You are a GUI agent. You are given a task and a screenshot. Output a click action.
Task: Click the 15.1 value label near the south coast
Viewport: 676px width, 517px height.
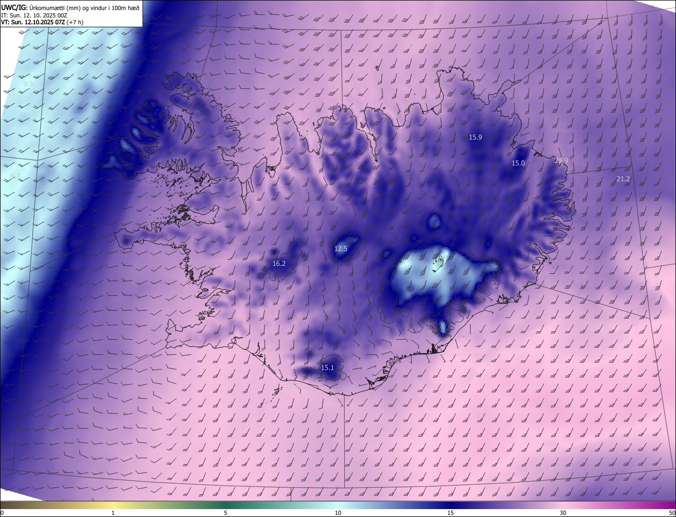(x=327, y=367)
